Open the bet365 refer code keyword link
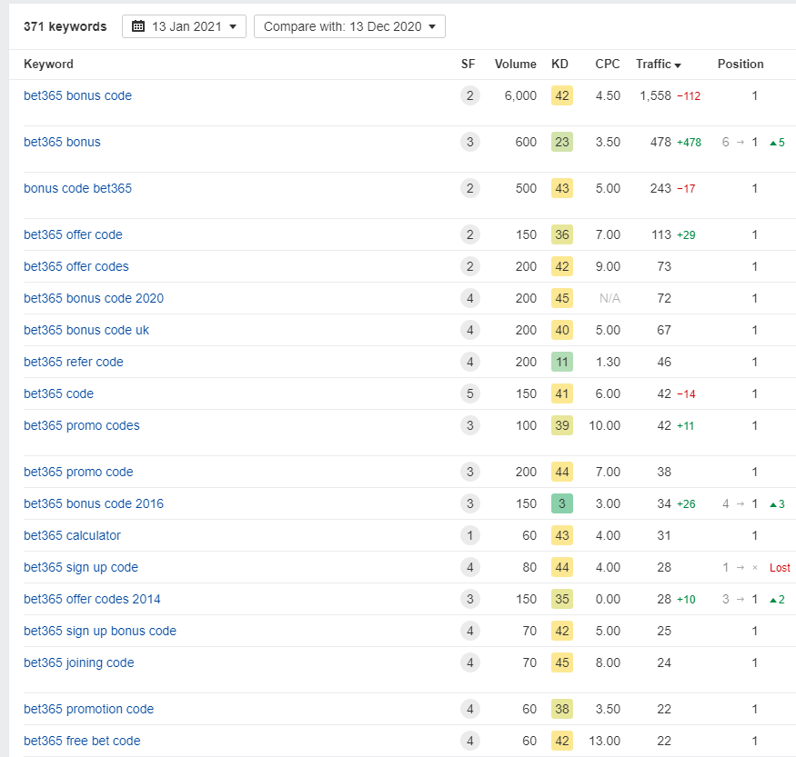 click(x=73, y=362)
